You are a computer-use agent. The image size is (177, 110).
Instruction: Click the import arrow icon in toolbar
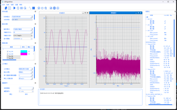pyautogui.click(x=9, y=8)
